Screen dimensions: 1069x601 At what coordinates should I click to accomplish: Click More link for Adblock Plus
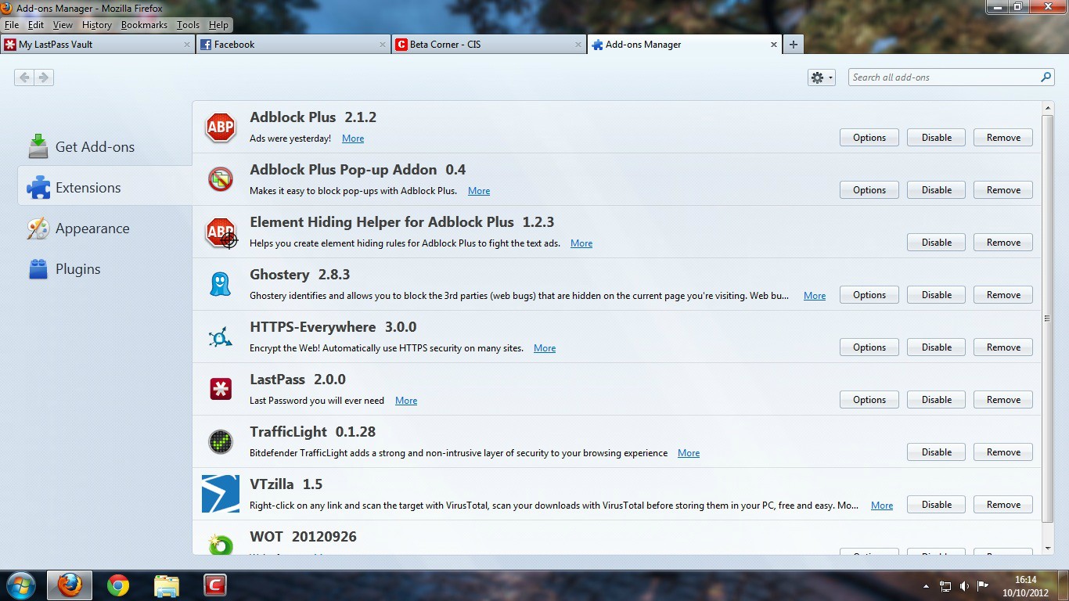click(x=353, y=139)
